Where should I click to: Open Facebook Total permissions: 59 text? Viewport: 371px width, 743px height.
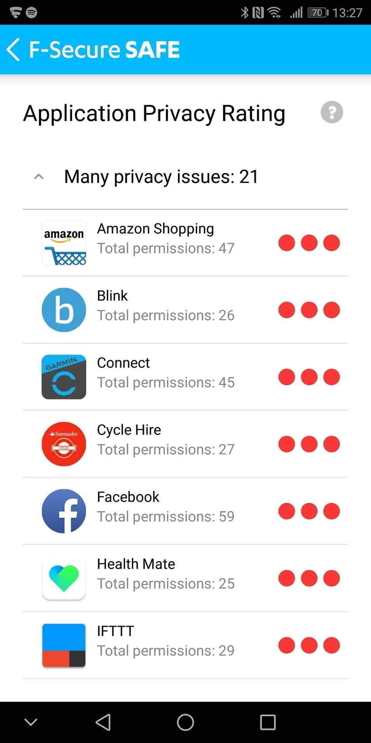(165, 517)
